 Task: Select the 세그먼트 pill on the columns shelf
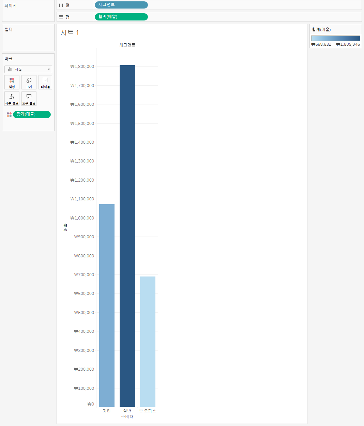[x=121, y=5]
